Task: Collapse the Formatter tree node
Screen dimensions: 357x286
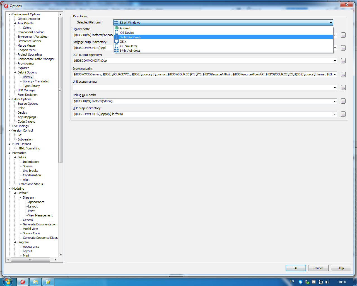Action: [x=10, y=153]
